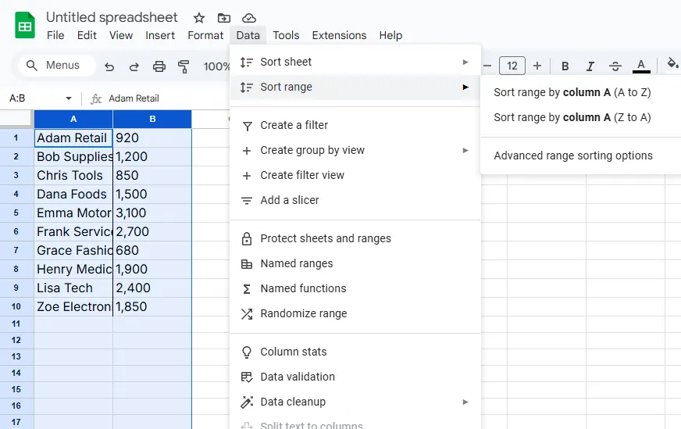
Task: Click the undo arrow icon
Action: pos(109,66)
